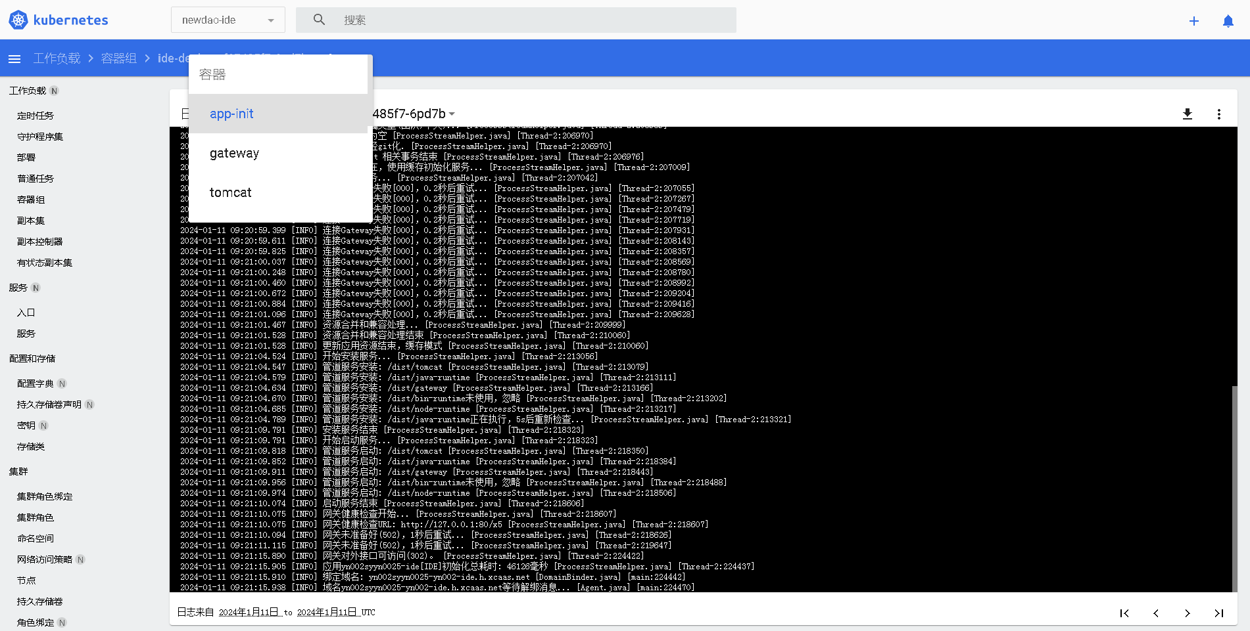Open the sidebar section header 服务
The width and height of the screenshot is (1250, 631).
(18, 288)
